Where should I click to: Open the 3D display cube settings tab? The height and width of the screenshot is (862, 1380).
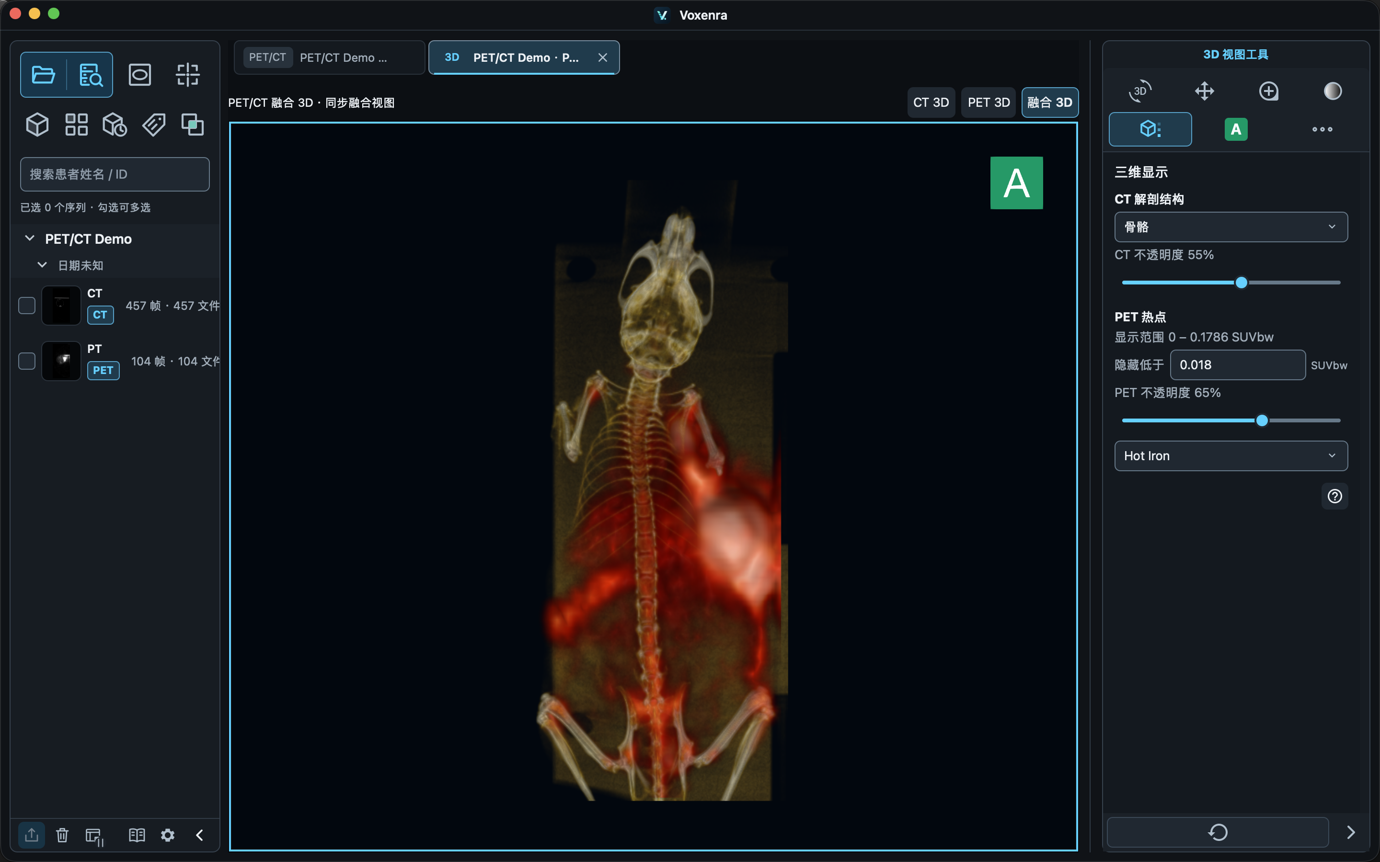click(1150, 129)
